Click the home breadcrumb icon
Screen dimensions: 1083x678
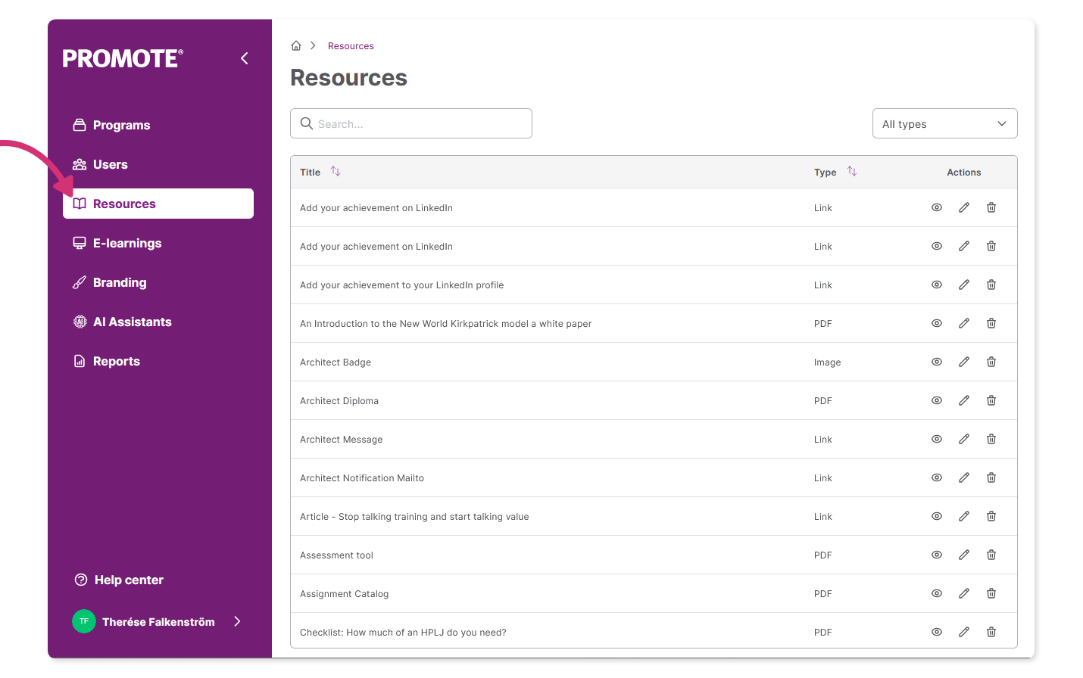(296, 45)
